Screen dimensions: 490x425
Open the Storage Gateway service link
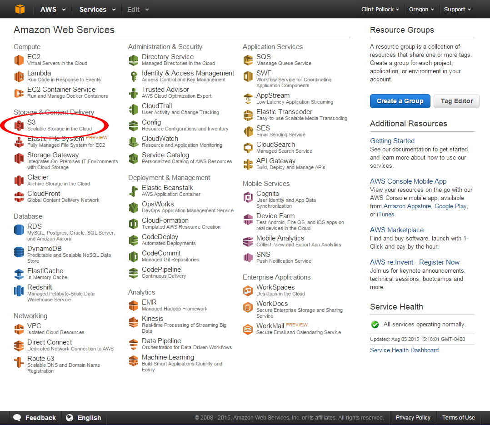coord(53,155)
